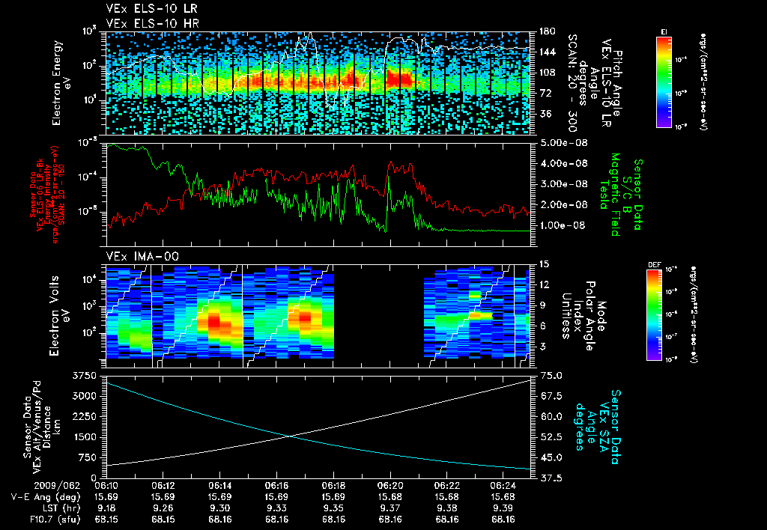Select the 'VEx IMA-00' panel title

[142, 256]
